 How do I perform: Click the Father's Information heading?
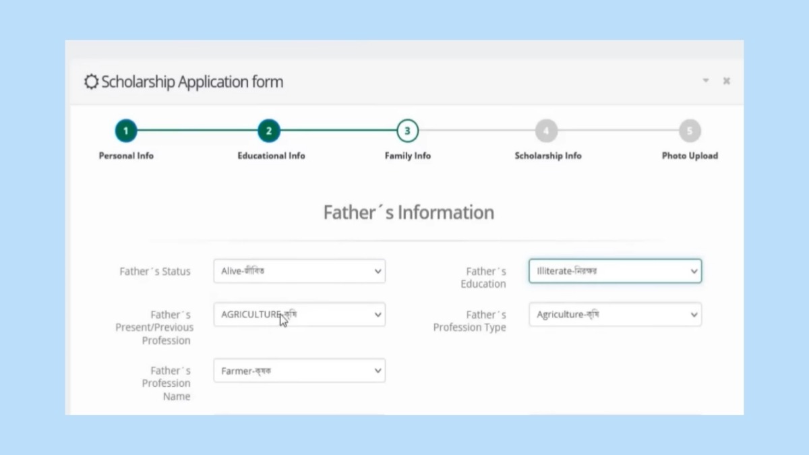(409, 212)
